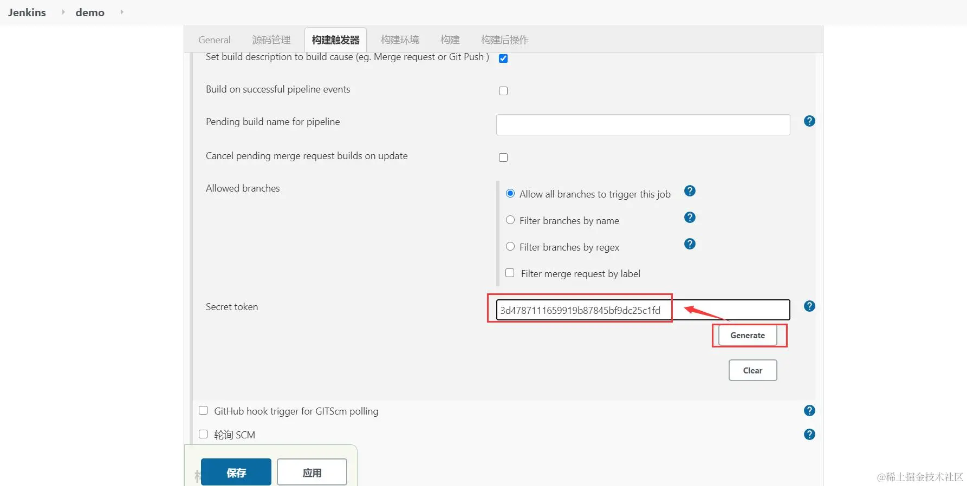
Task: Enable Filter merge request by label
Action: pyautogui.click(x=510, y=273)
